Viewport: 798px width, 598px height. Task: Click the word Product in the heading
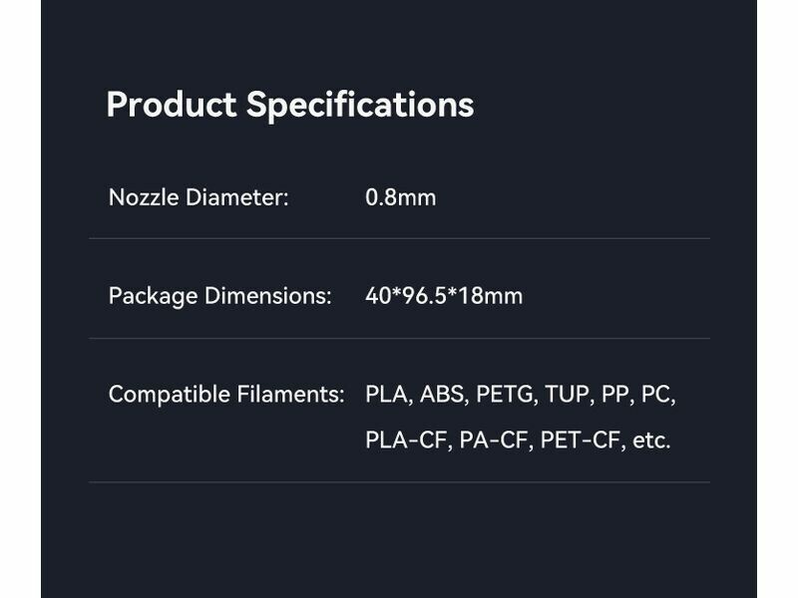click(171, 105)
